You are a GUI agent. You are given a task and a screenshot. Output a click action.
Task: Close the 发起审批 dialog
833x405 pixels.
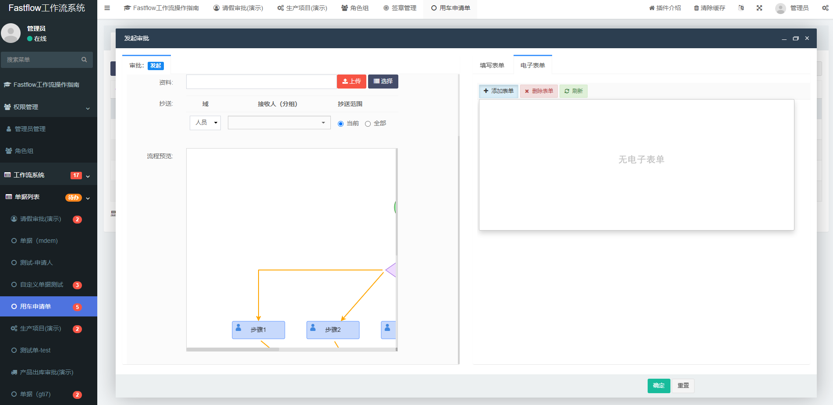tap(807, 39)
